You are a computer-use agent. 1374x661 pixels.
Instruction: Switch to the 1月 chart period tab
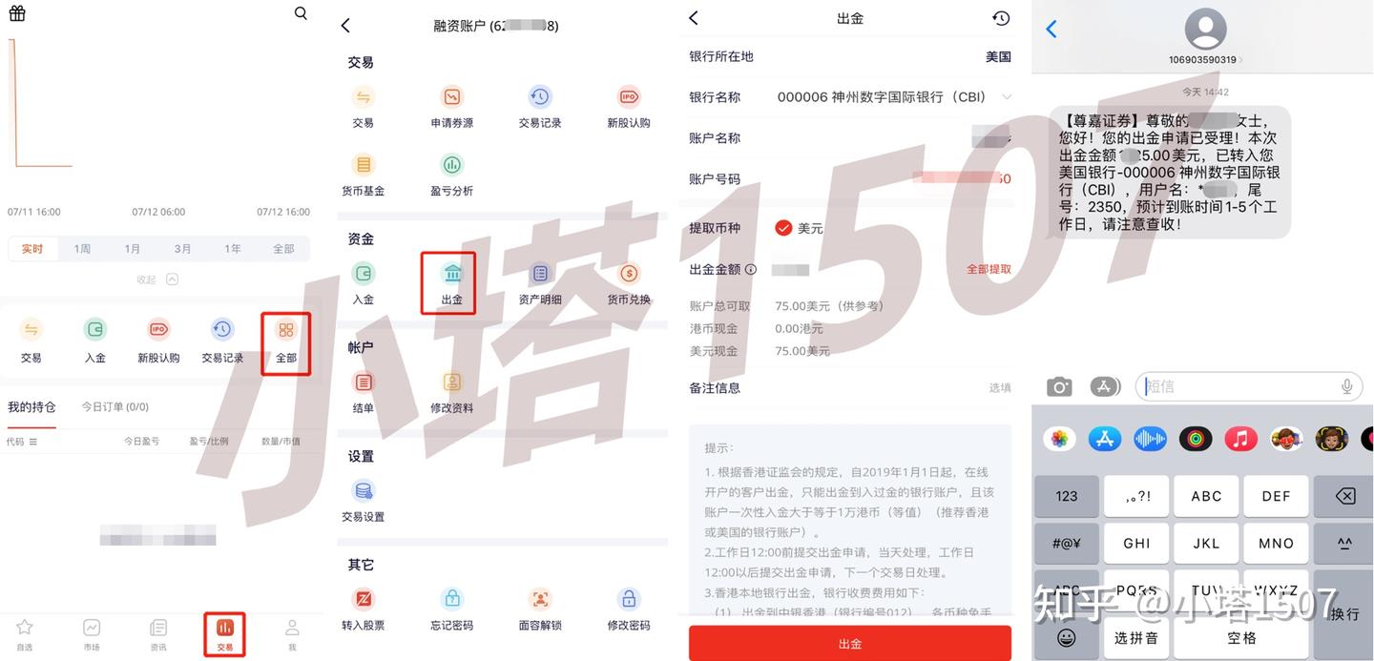pos(132,248)
